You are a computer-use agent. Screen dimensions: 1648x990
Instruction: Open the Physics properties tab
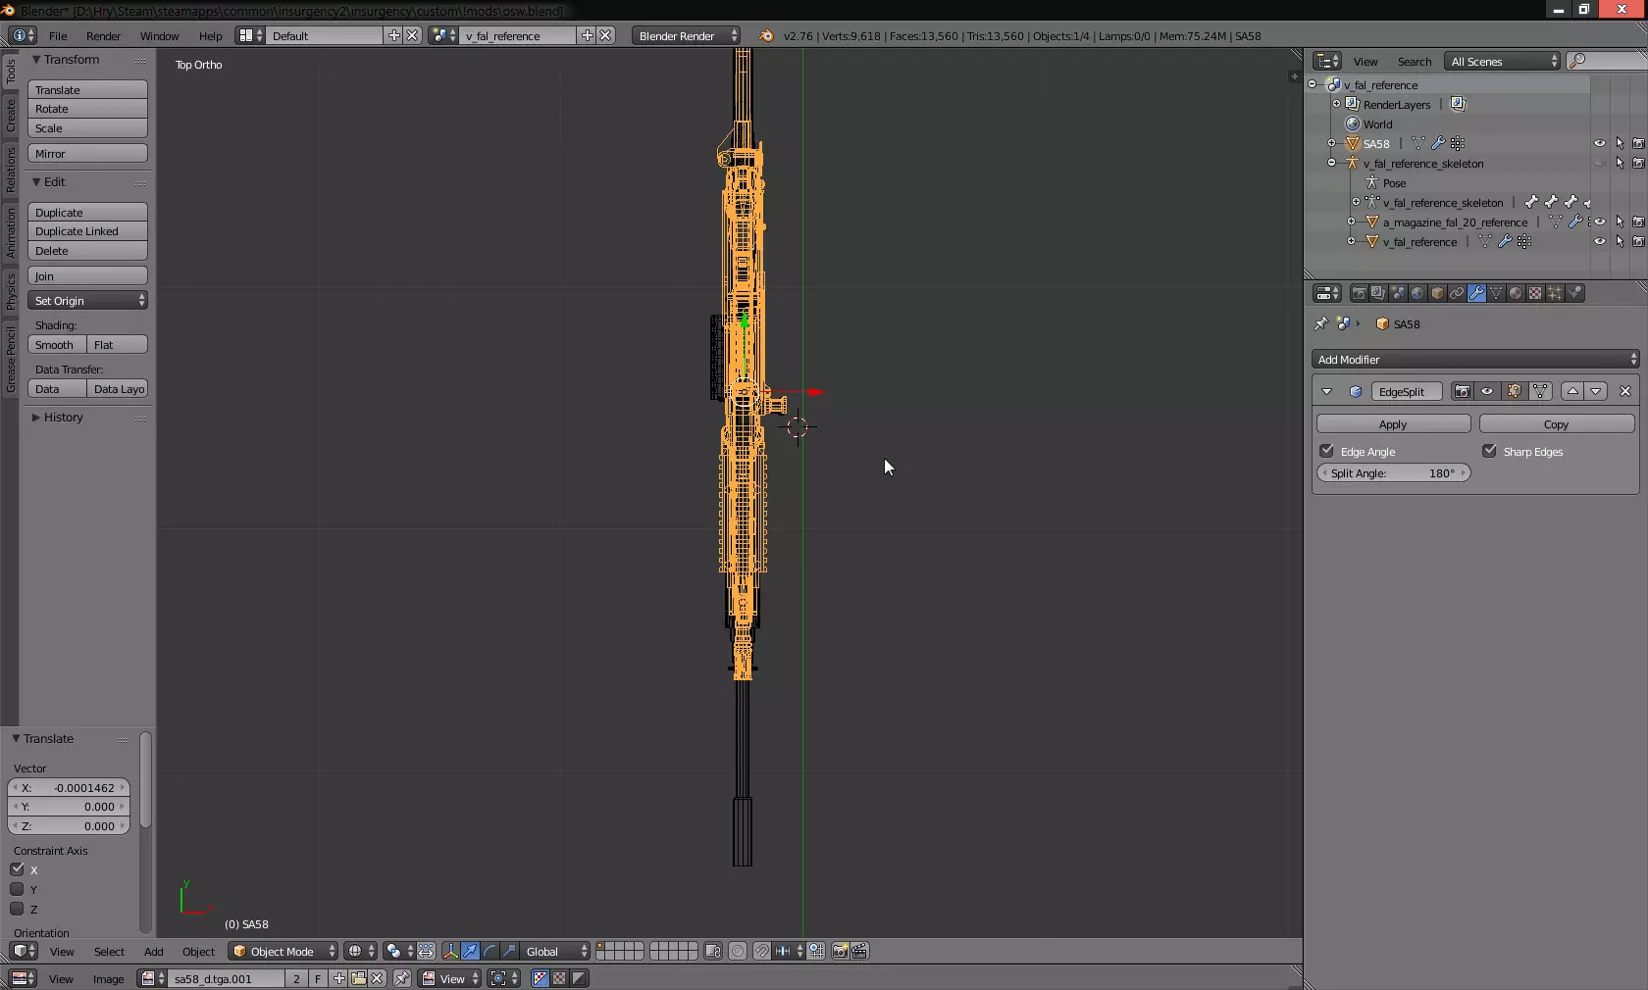point(1574,293)
